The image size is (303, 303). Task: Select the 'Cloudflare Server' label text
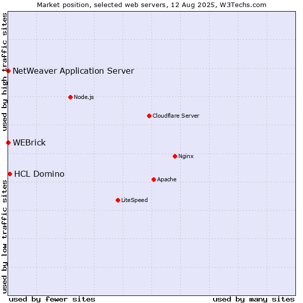point(176,116)
